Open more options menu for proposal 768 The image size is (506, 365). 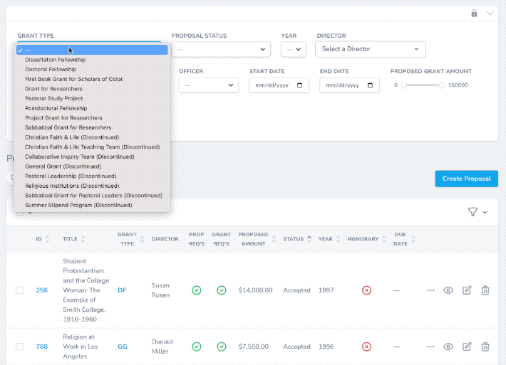tap(430, 347)
